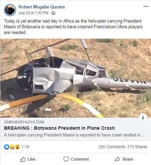Screen dimensions: 151x165
Task: Open BREAKING Botswana President In Plane Crash headline
Action: click(x=59, y=128)
